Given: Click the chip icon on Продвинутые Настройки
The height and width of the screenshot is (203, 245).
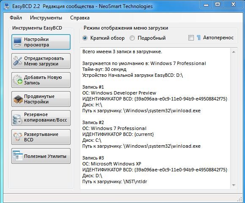Looking at the screenshot, I should tap(18, 100).
